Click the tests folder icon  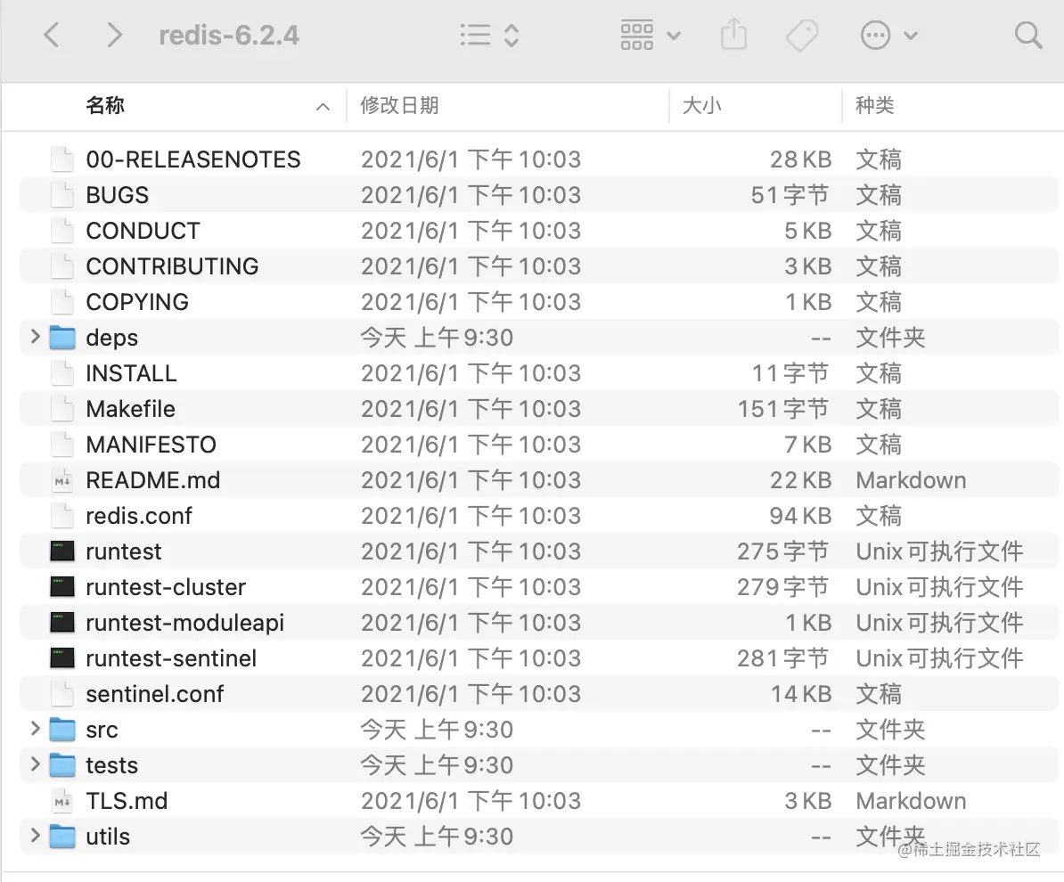62,765
